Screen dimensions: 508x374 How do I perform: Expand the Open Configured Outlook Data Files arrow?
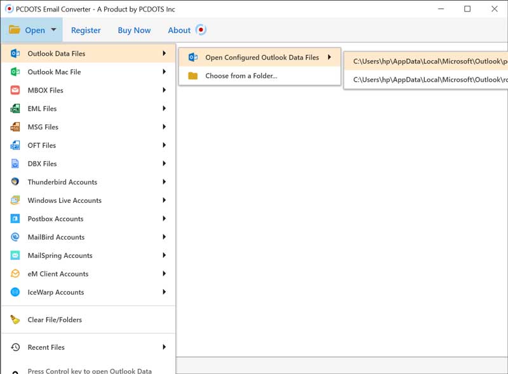click(329, 57)
